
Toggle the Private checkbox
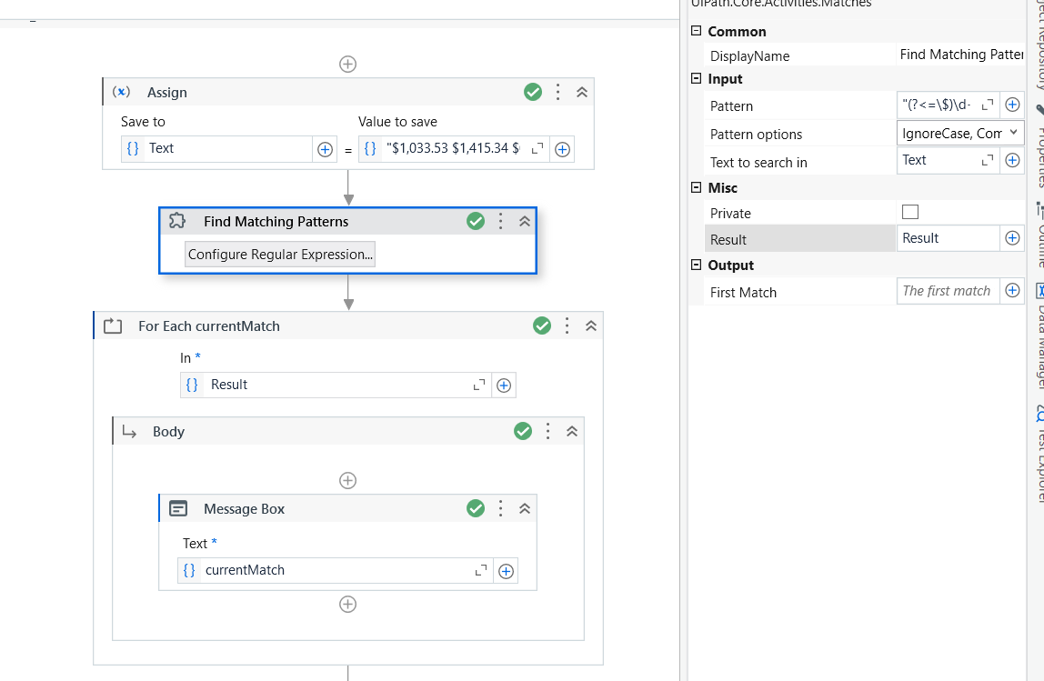[910, 212]
